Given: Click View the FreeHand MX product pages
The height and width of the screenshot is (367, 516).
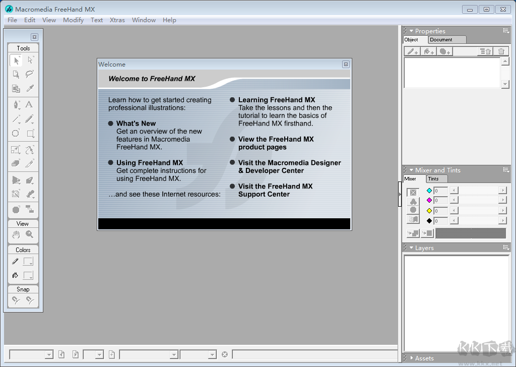Looking at the screenshot, I should pos(276,143).
